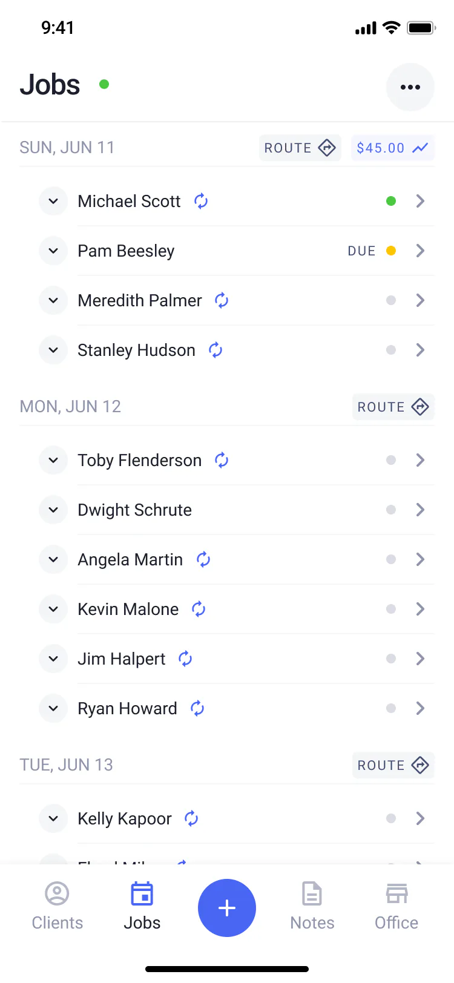This screenshot has width=454, height=983.
Task: Click the $45.00 earnings button
Action: pyautogui.click(x=393, y=148)
